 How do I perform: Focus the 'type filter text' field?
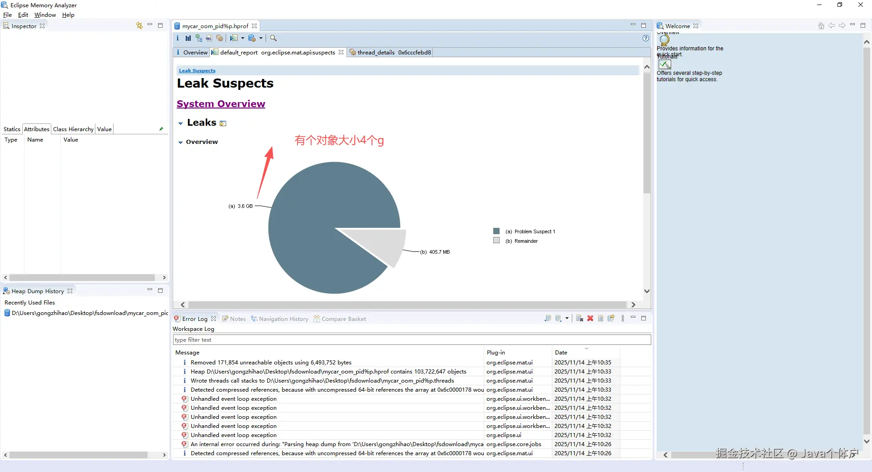coord(412,340)
